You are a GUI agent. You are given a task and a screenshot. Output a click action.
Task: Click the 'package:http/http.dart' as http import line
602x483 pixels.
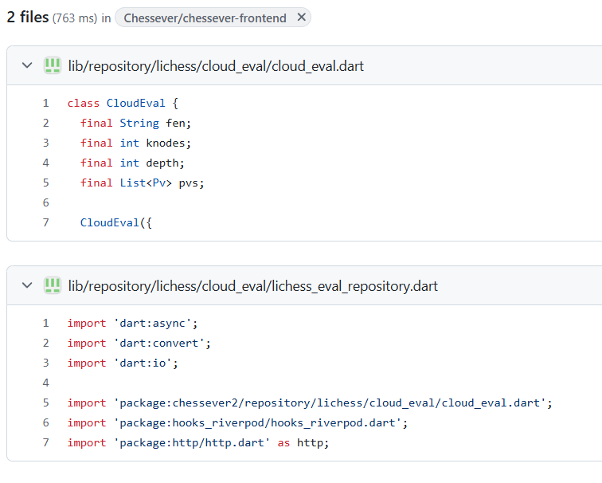pos(198,443)
